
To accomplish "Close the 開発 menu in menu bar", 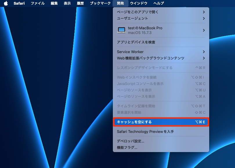I will [120, 3].
